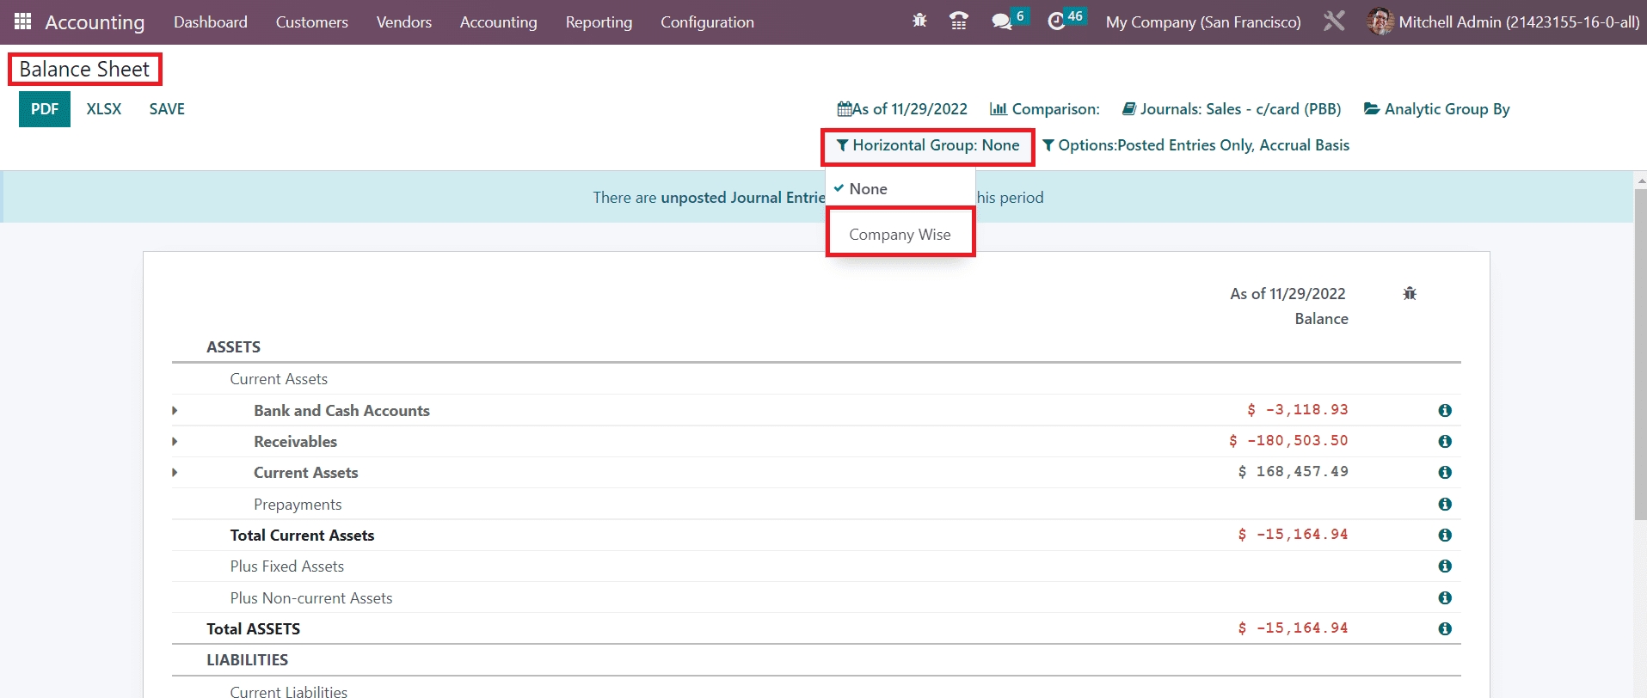Select the checked None option
Image resolution: width=1647 pixels, height=698 pixels.
click(x=868, y=189)
